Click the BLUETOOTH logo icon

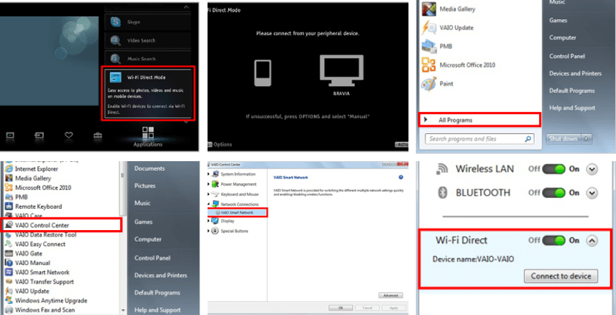coord(442,193)
